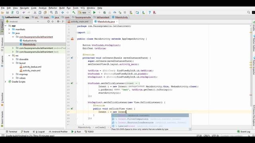Click the Open folder toolbar icon

[x=2, y=12]
